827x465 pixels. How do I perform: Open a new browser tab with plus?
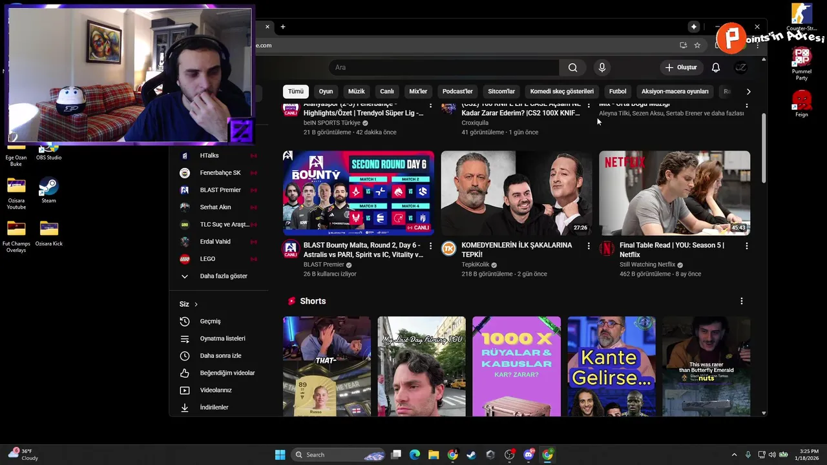[282, 26]
